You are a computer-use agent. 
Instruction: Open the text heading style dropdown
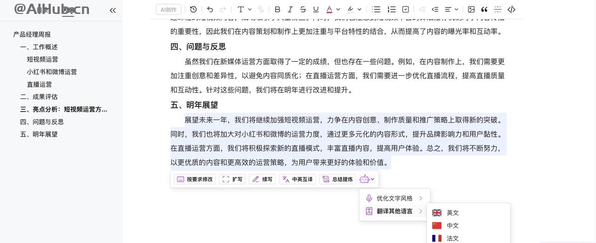pos(244,9)
